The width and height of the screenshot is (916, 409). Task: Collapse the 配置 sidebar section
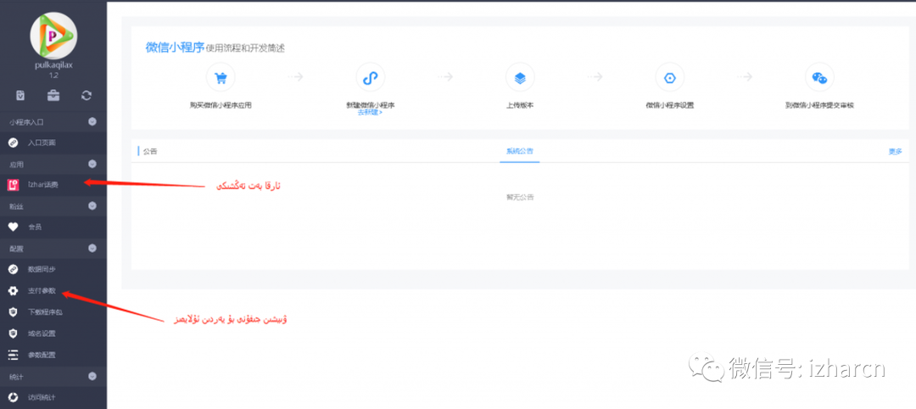(x=92, y=249)
